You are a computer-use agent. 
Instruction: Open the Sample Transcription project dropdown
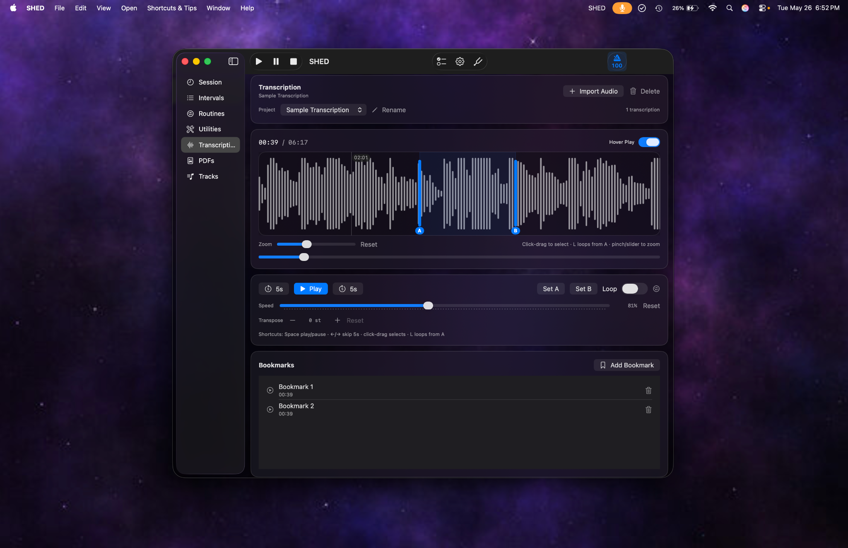323,110
